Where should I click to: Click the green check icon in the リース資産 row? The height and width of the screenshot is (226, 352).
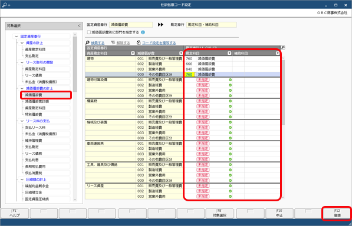coord(230,186)
